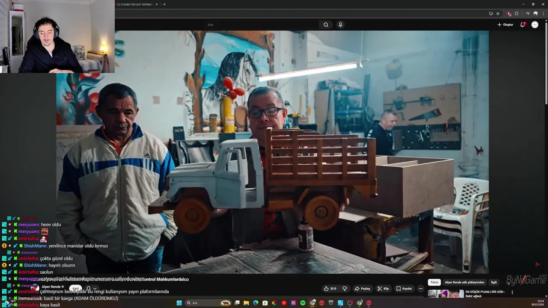Open the red extension icon in Chrome toolbar
Image resolution: width=548 pixels, height=308 pixels.
pyautogui.click(x=509, y=14)
